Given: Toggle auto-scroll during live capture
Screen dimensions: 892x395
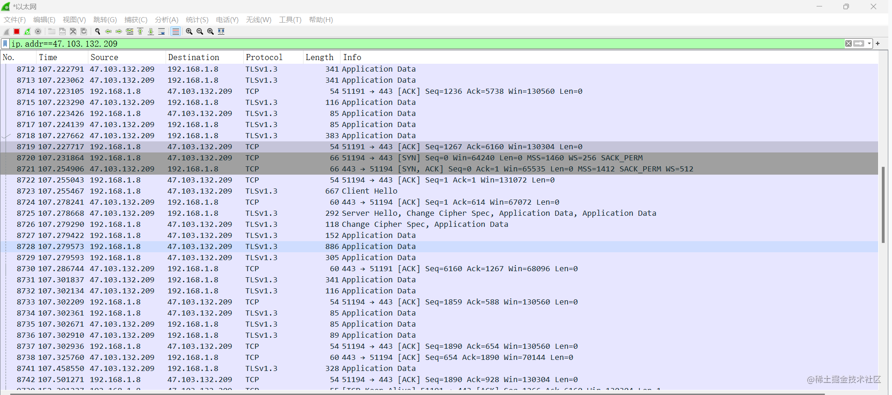Looking at the screenshot, I should point(161,31).
